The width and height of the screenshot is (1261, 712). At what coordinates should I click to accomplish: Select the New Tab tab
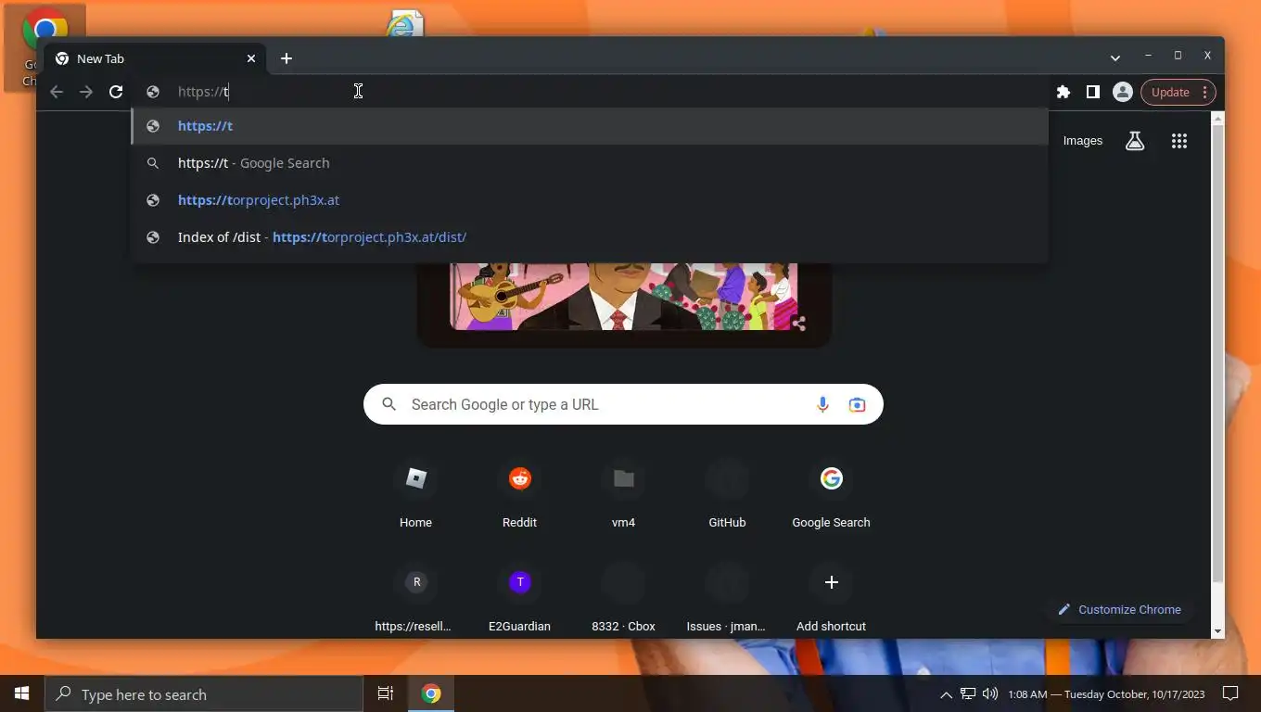[156, 58]
